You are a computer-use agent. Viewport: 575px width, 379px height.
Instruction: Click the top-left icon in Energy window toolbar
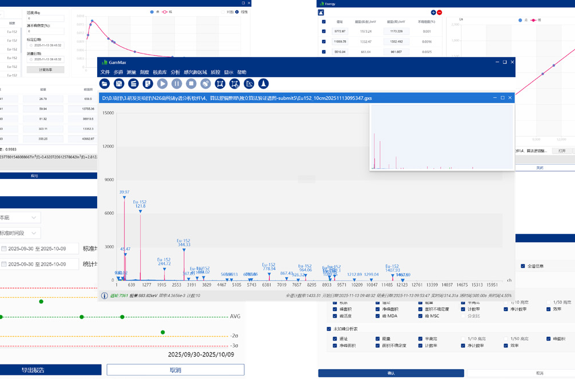pos(321,13)
